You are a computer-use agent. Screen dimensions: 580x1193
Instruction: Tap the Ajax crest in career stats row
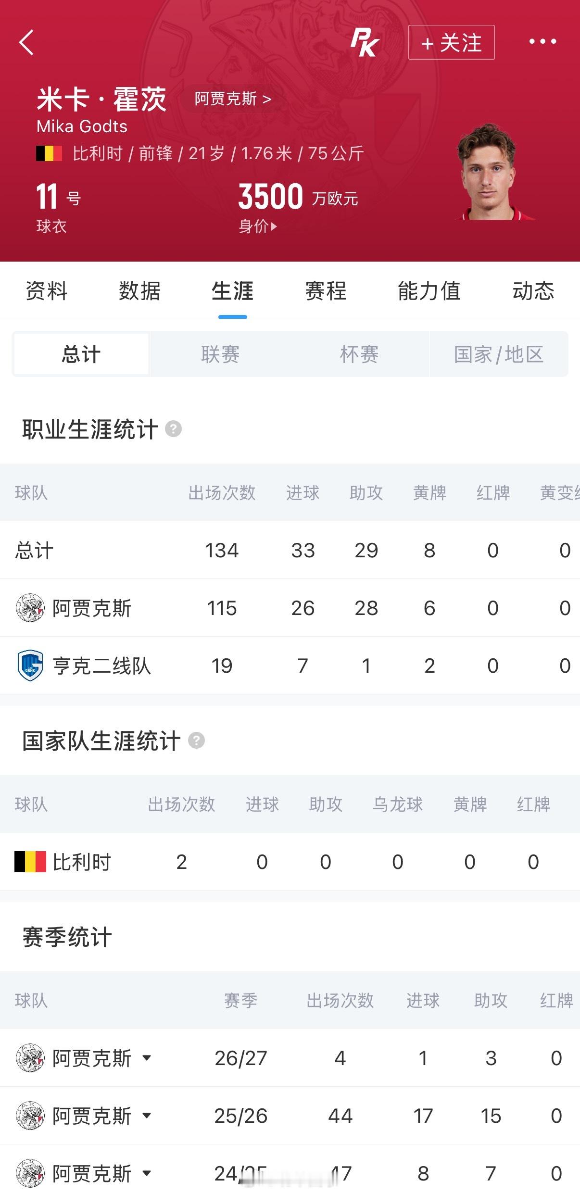(x=30, y=608)
